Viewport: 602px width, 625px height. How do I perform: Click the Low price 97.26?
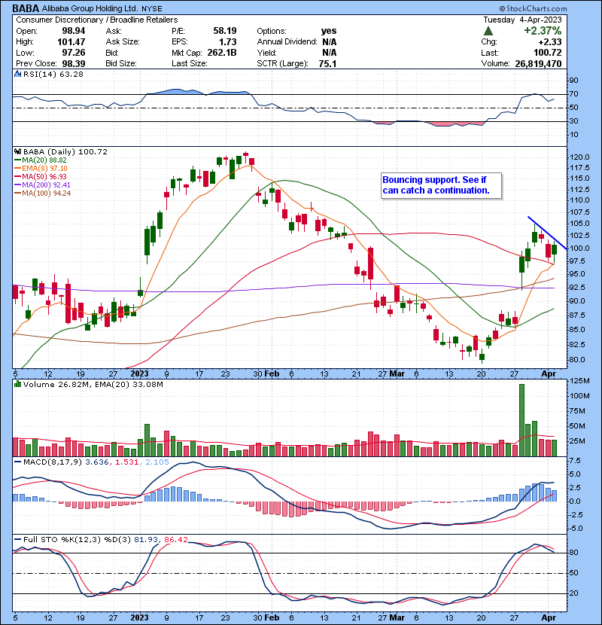point(74,53)
